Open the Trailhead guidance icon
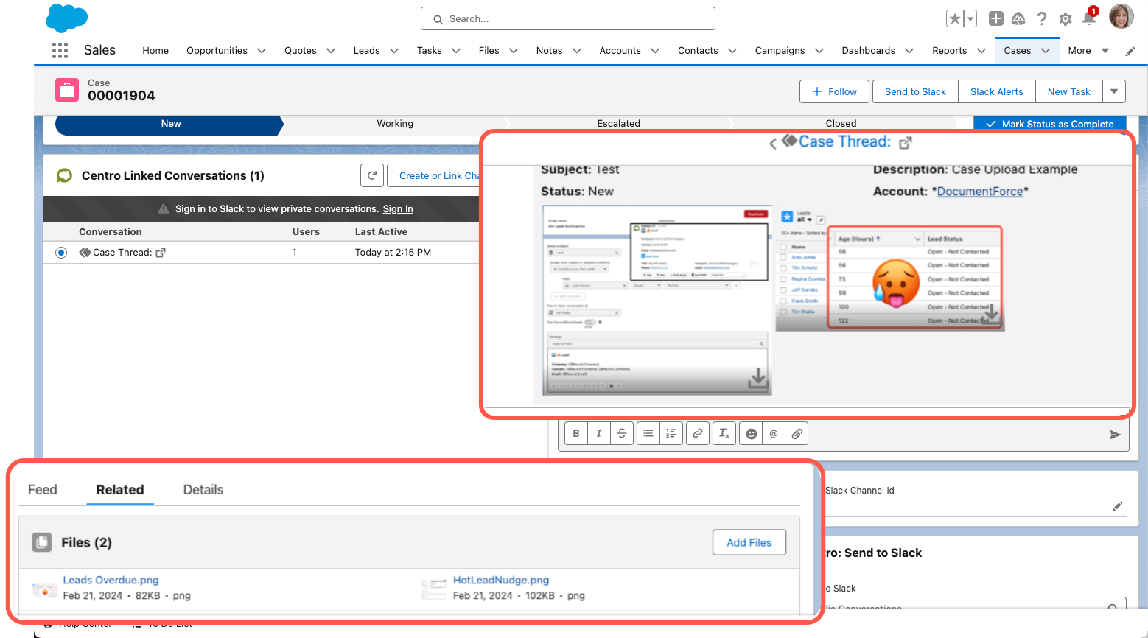Screen dimensions: 1148x638 pyautogui.click(x=1018, y=18)
